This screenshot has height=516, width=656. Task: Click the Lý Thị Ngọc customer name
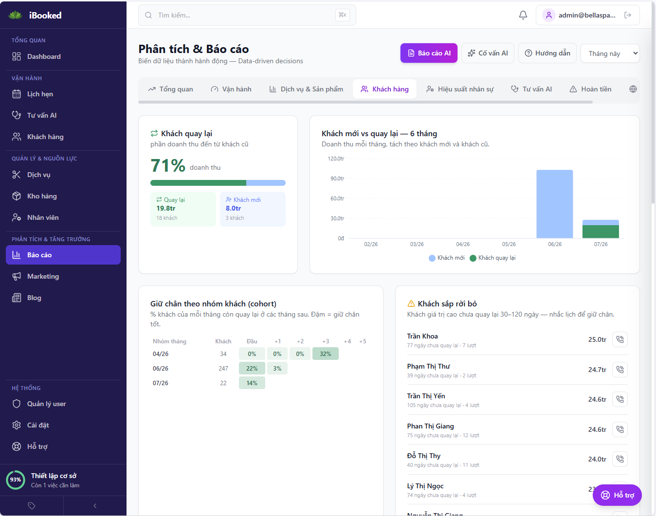pos(425,486)
